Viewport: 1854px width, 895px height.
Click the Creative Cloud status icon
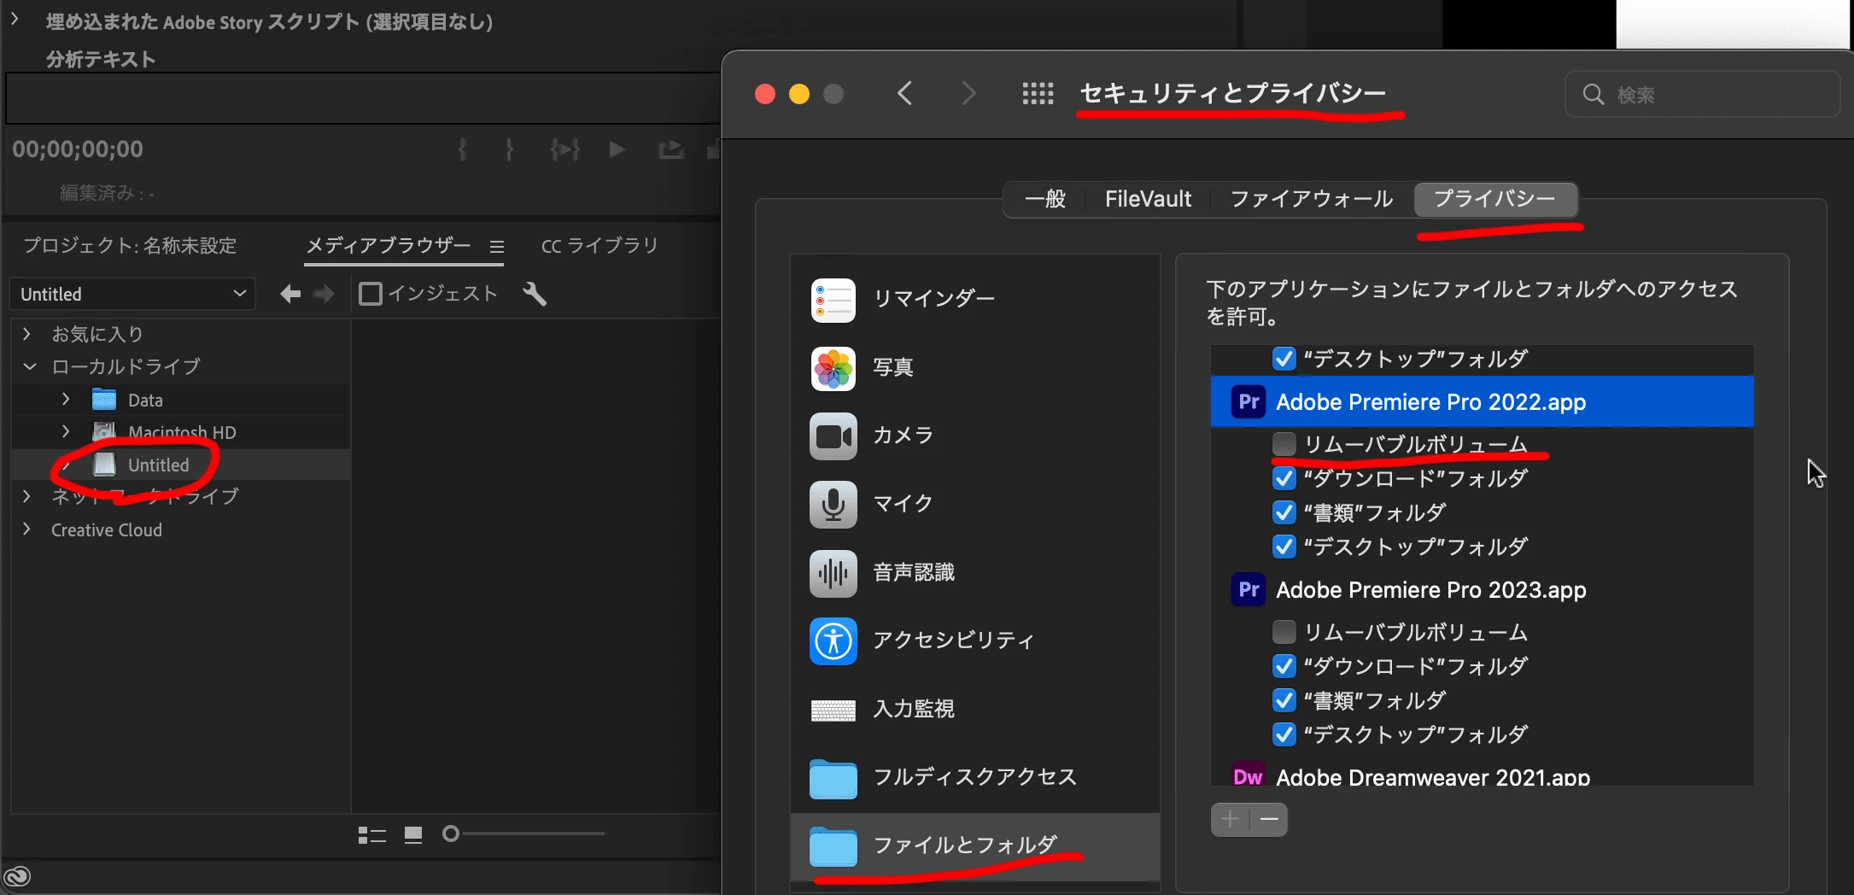[17, 876]
